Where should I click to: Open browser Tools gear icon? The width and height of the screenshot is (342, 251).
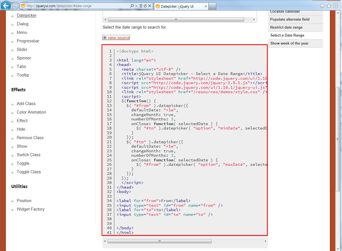[x=335, y=6]
